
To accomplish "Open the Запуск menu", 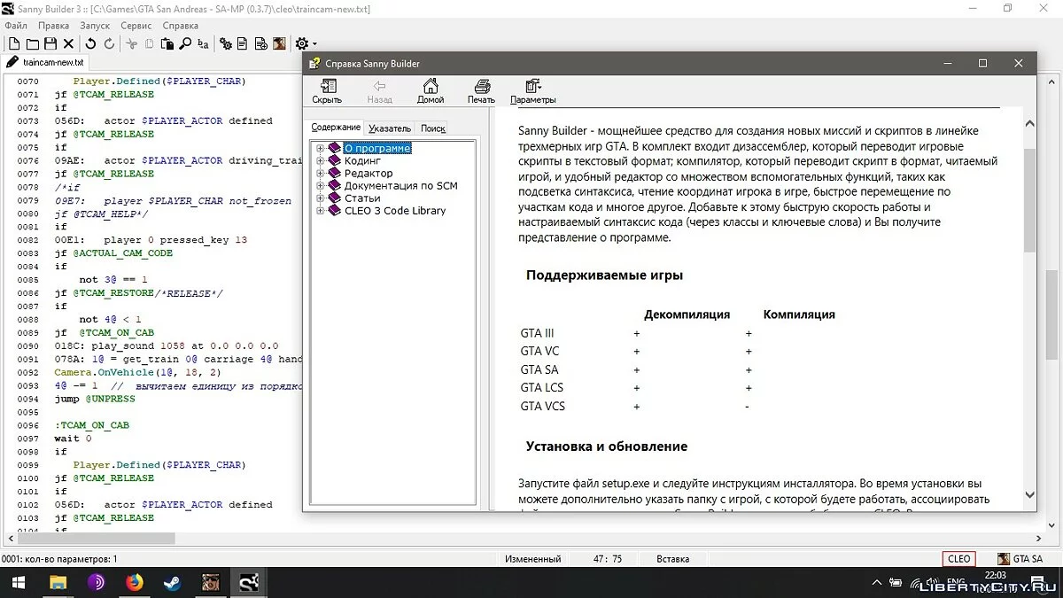I will coord(95,26).
